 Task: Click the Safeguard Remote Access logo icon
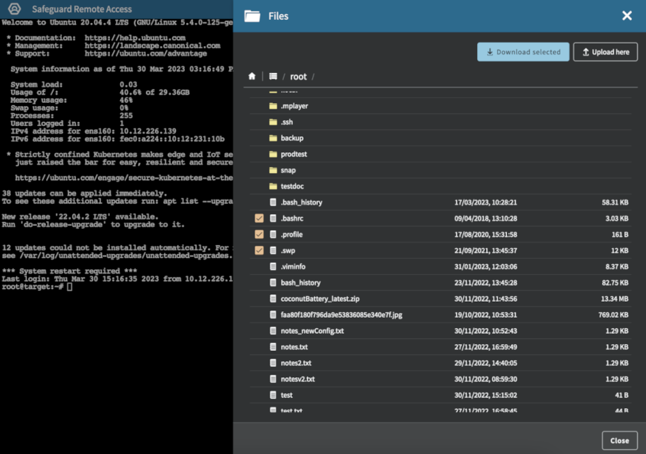tap(15, 9)
